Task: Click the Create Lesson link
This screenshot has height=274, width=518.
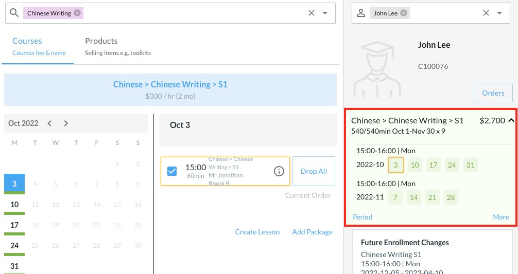Action: click(x=257, y=232)
